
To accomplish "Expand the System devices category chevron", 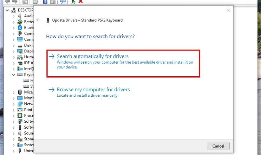I will [x=13, y=145].
